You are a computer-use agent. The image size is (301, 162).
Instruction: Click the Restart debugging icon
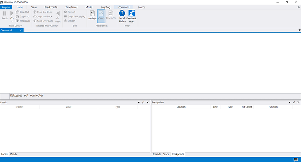(65, 12)
